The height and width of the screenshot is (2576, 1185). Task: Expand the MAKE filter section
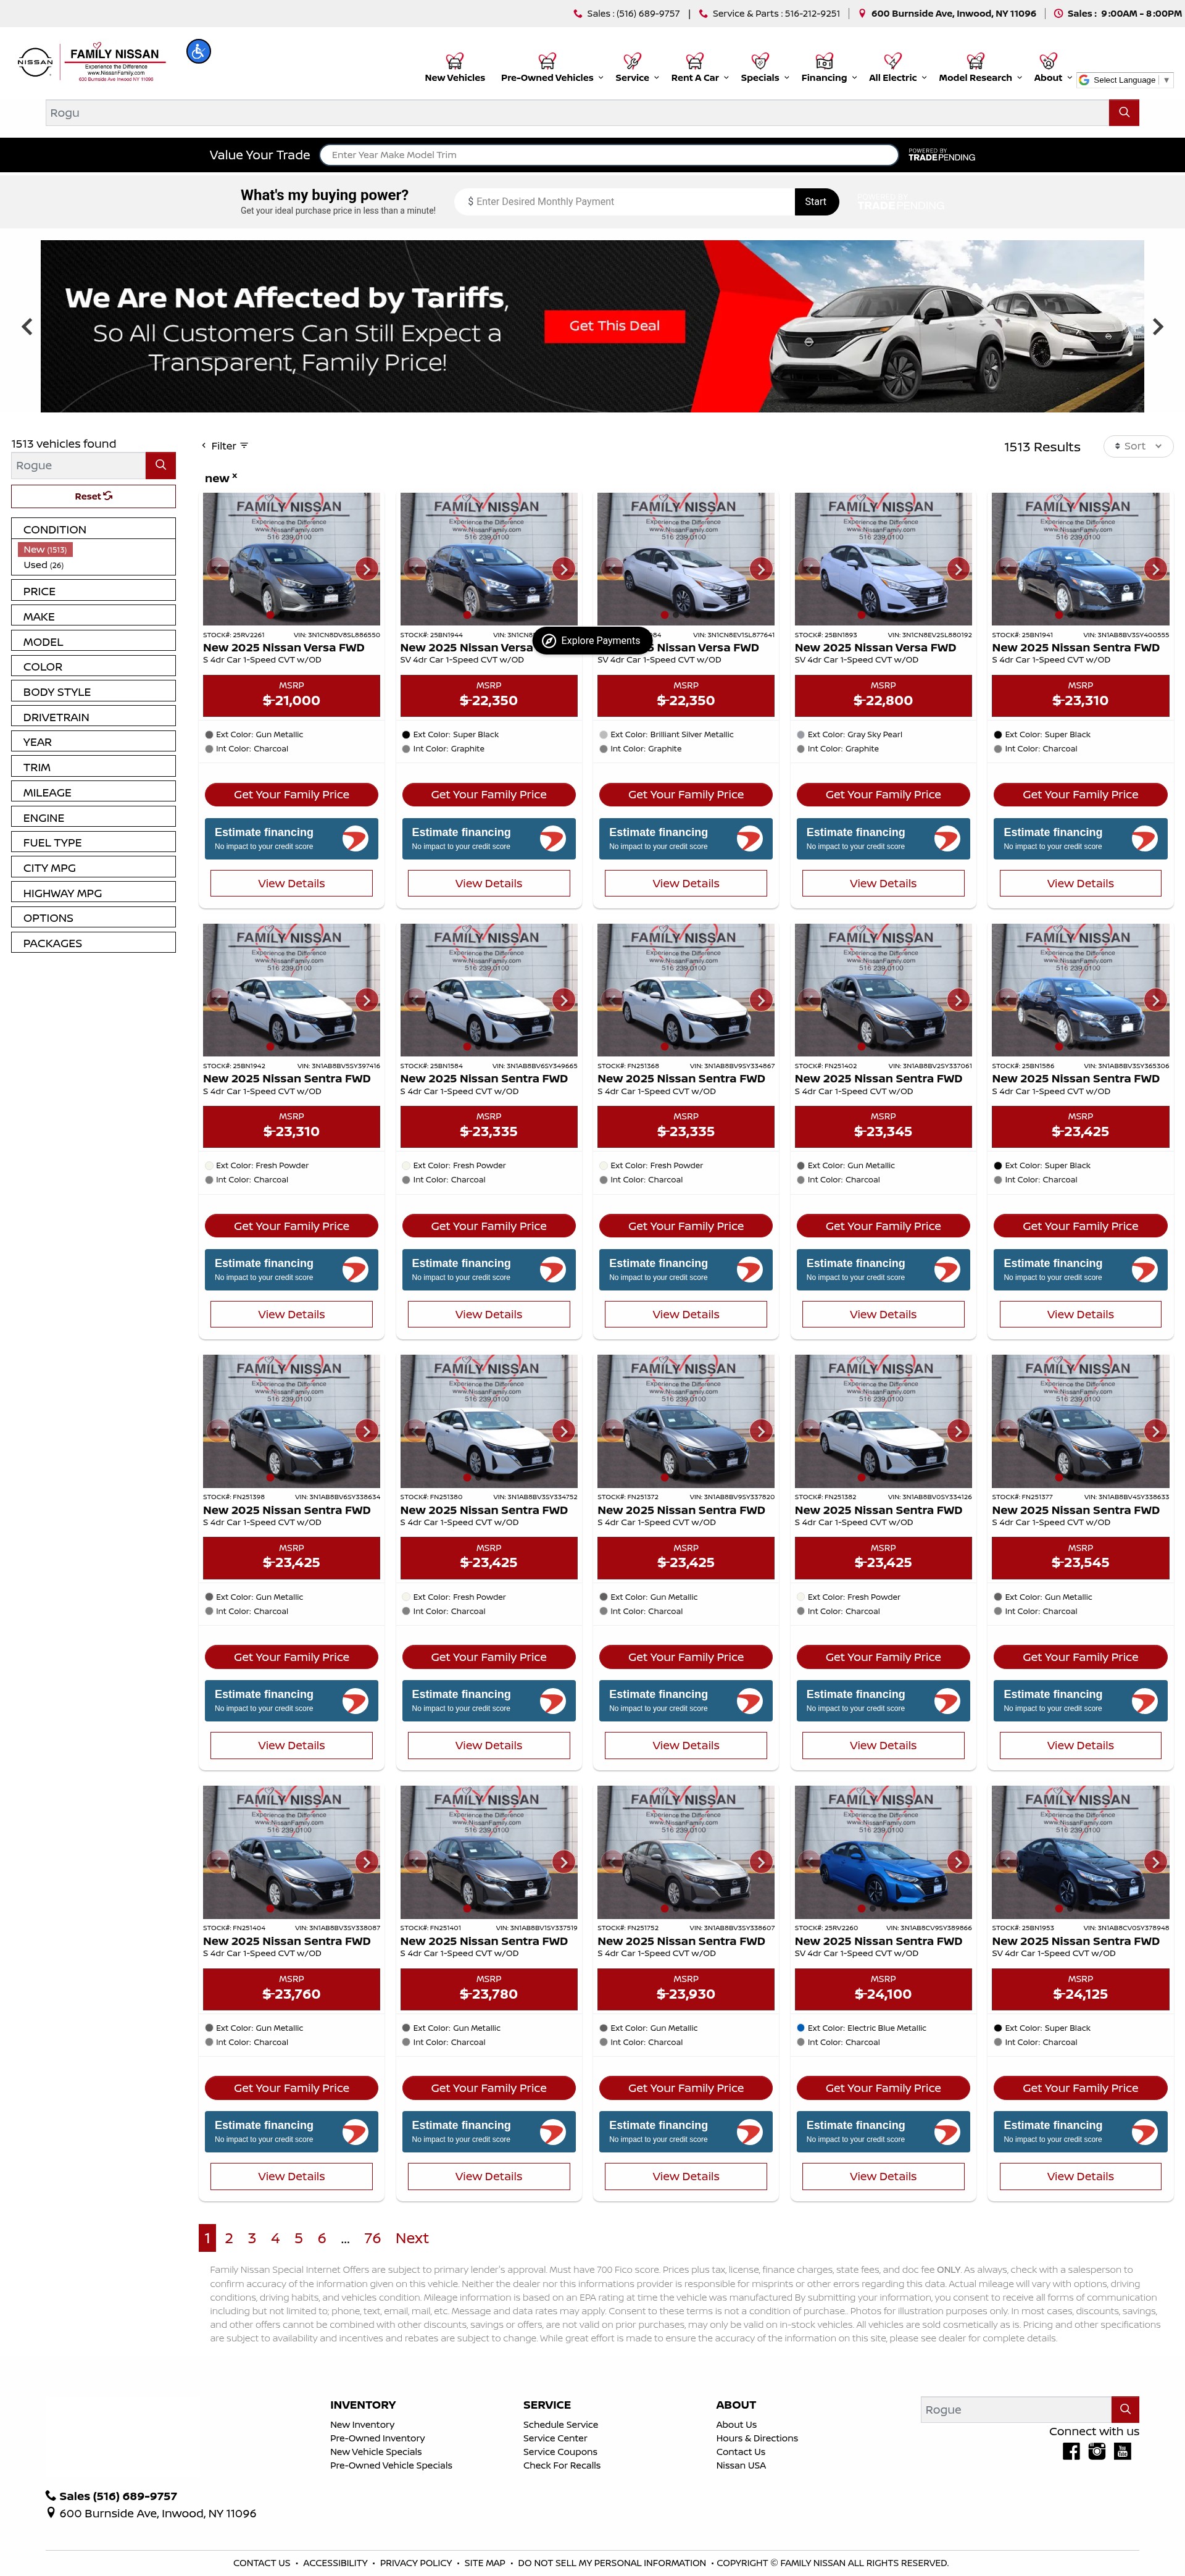pos(93,616)
